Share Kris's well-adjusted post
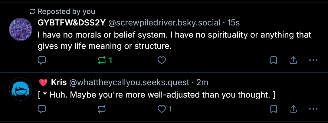 pos(293,108)
